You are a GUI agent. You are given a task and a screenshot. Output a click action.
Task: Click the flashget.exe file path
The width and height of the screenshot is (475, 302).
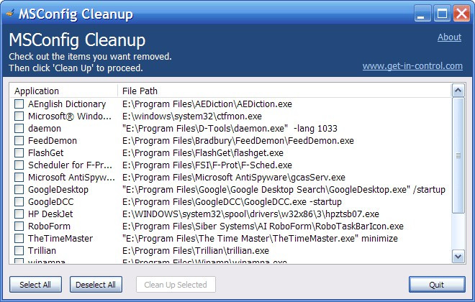pos(203,153)
